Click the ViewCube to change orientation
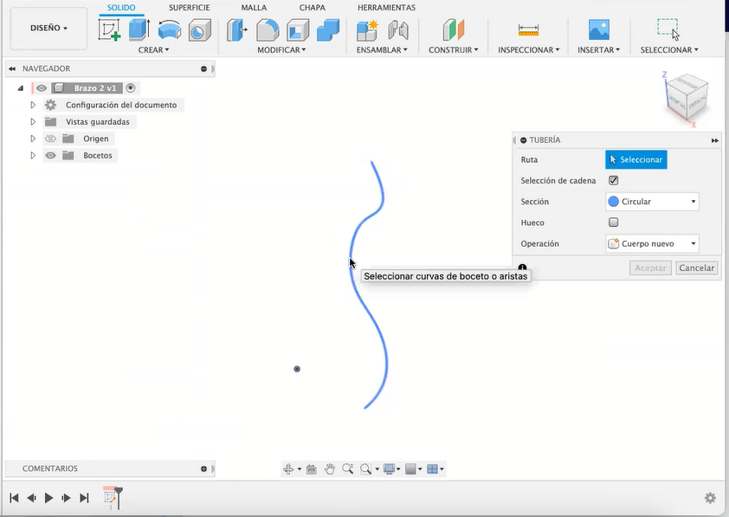729x517 pixels. point(687,96)
